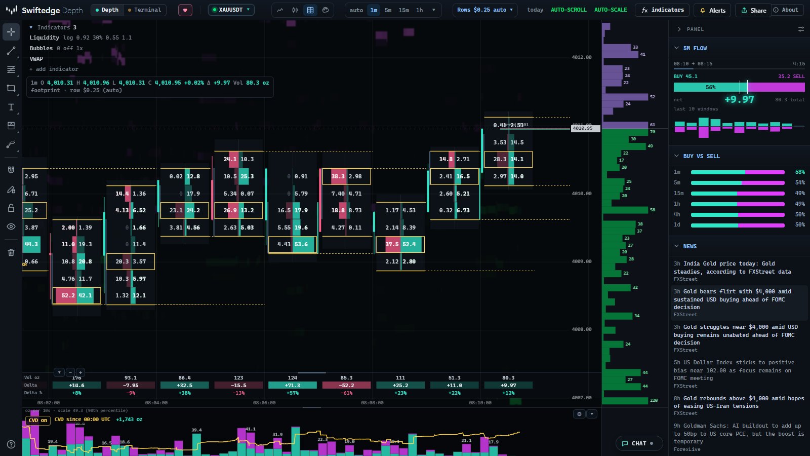This screenshot has height=456, width=810.
Task: Expand more timeframes dropdown arrow after 1h
Action: [434, 10]
